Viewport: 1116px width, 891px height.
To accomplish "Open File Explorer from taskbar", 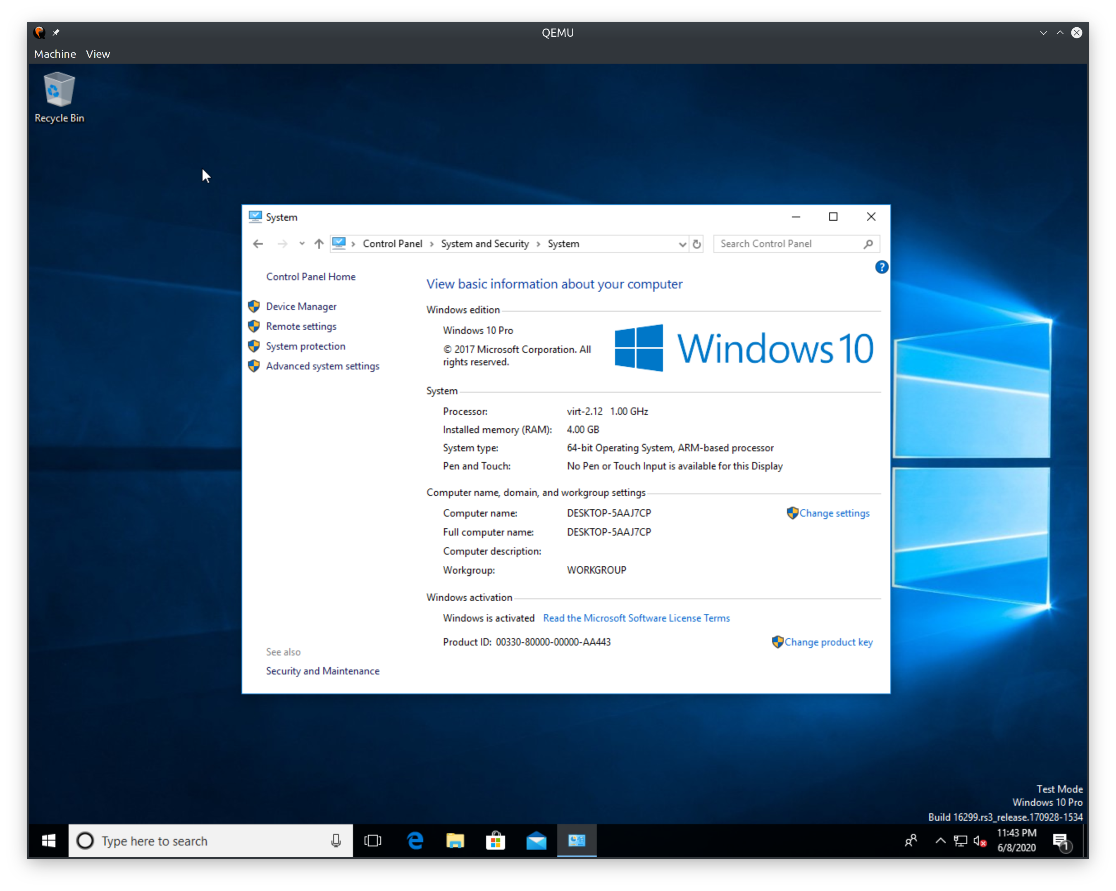I will click(x=455, y=841).
